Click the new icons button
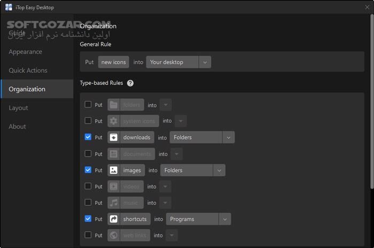 click(x=114, y=62)
